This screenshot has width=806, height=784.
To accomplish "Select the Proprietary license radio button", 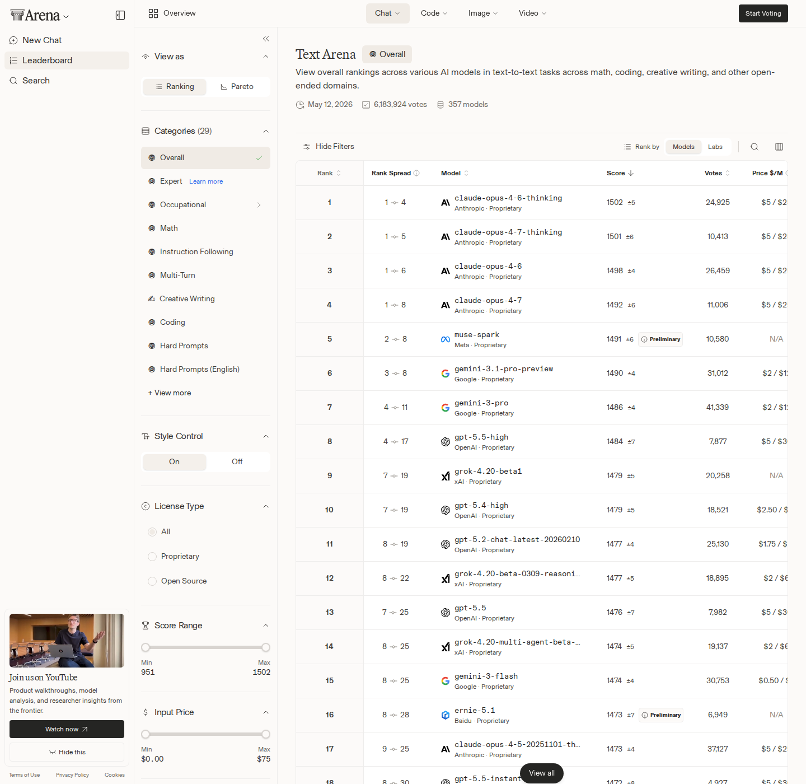I will (152, 557).
